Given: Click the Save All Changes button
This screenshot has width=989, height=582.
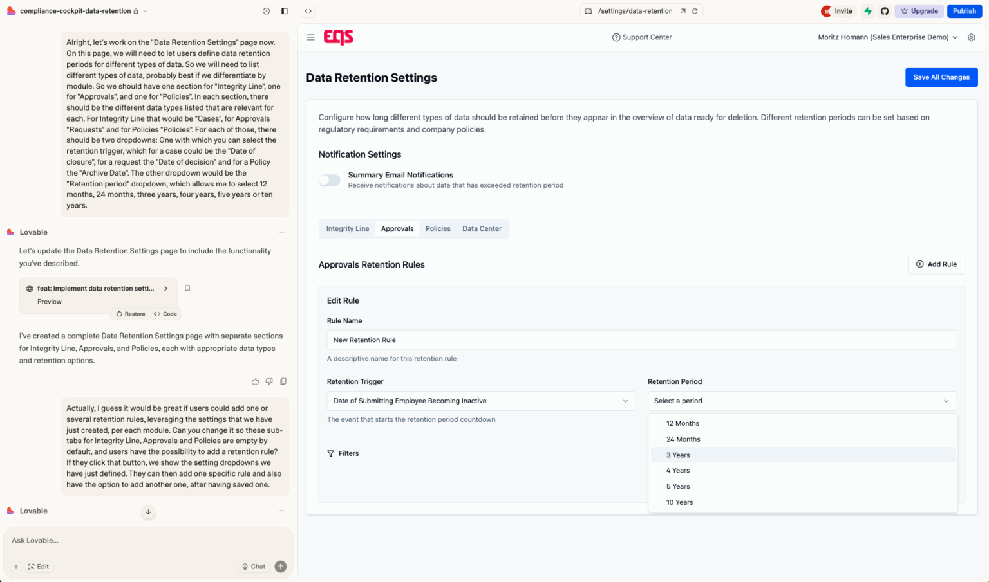Looking at the screenshot, I should click(x=941, y=77).
